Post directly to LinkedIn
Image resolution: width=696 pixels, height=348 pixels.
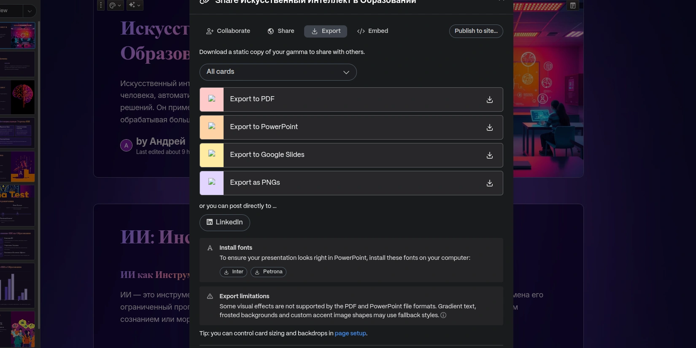pos(224,222)
